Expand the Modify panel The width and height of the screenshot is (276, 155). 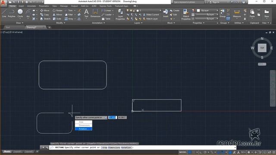[60, 23]
